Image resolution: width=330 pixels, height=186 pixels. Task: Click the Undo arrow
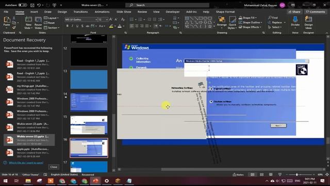point(39,5)
